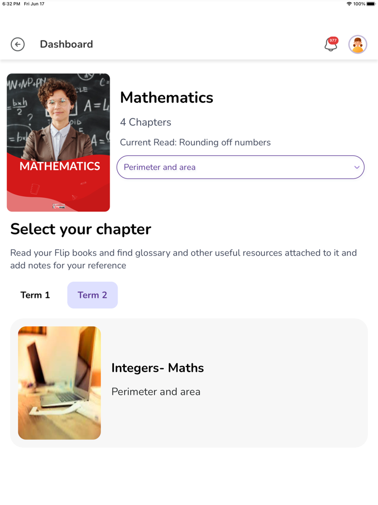Viewport: 378px width, 505px height.
Task: Tap the laptop chapter thumbnail
Action: (x=59, y=383)
